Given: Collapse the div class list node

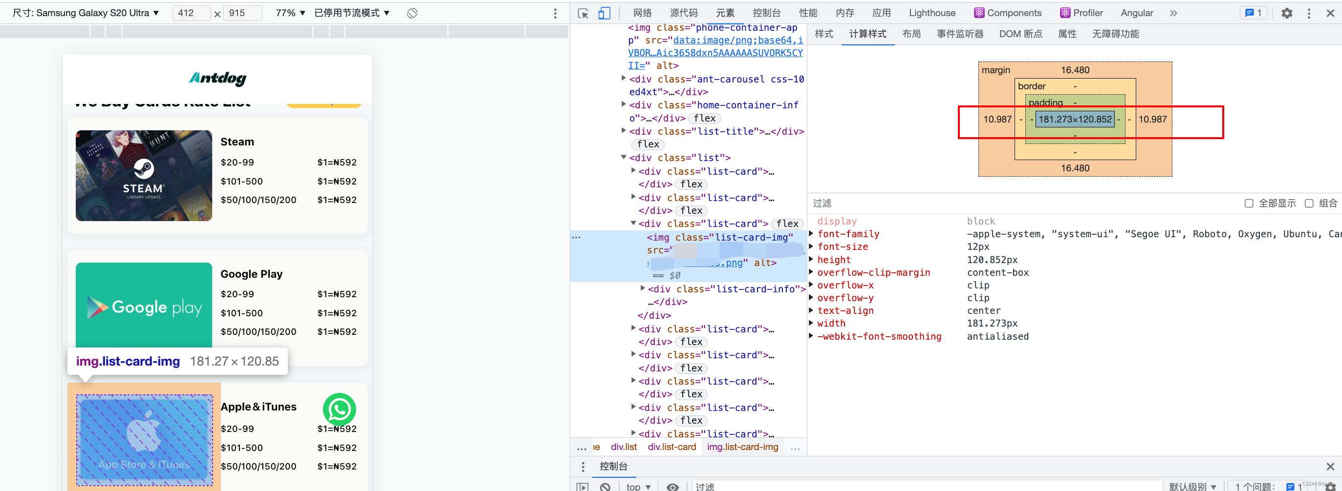Looking at the screenshot, I should pos(624,158).
